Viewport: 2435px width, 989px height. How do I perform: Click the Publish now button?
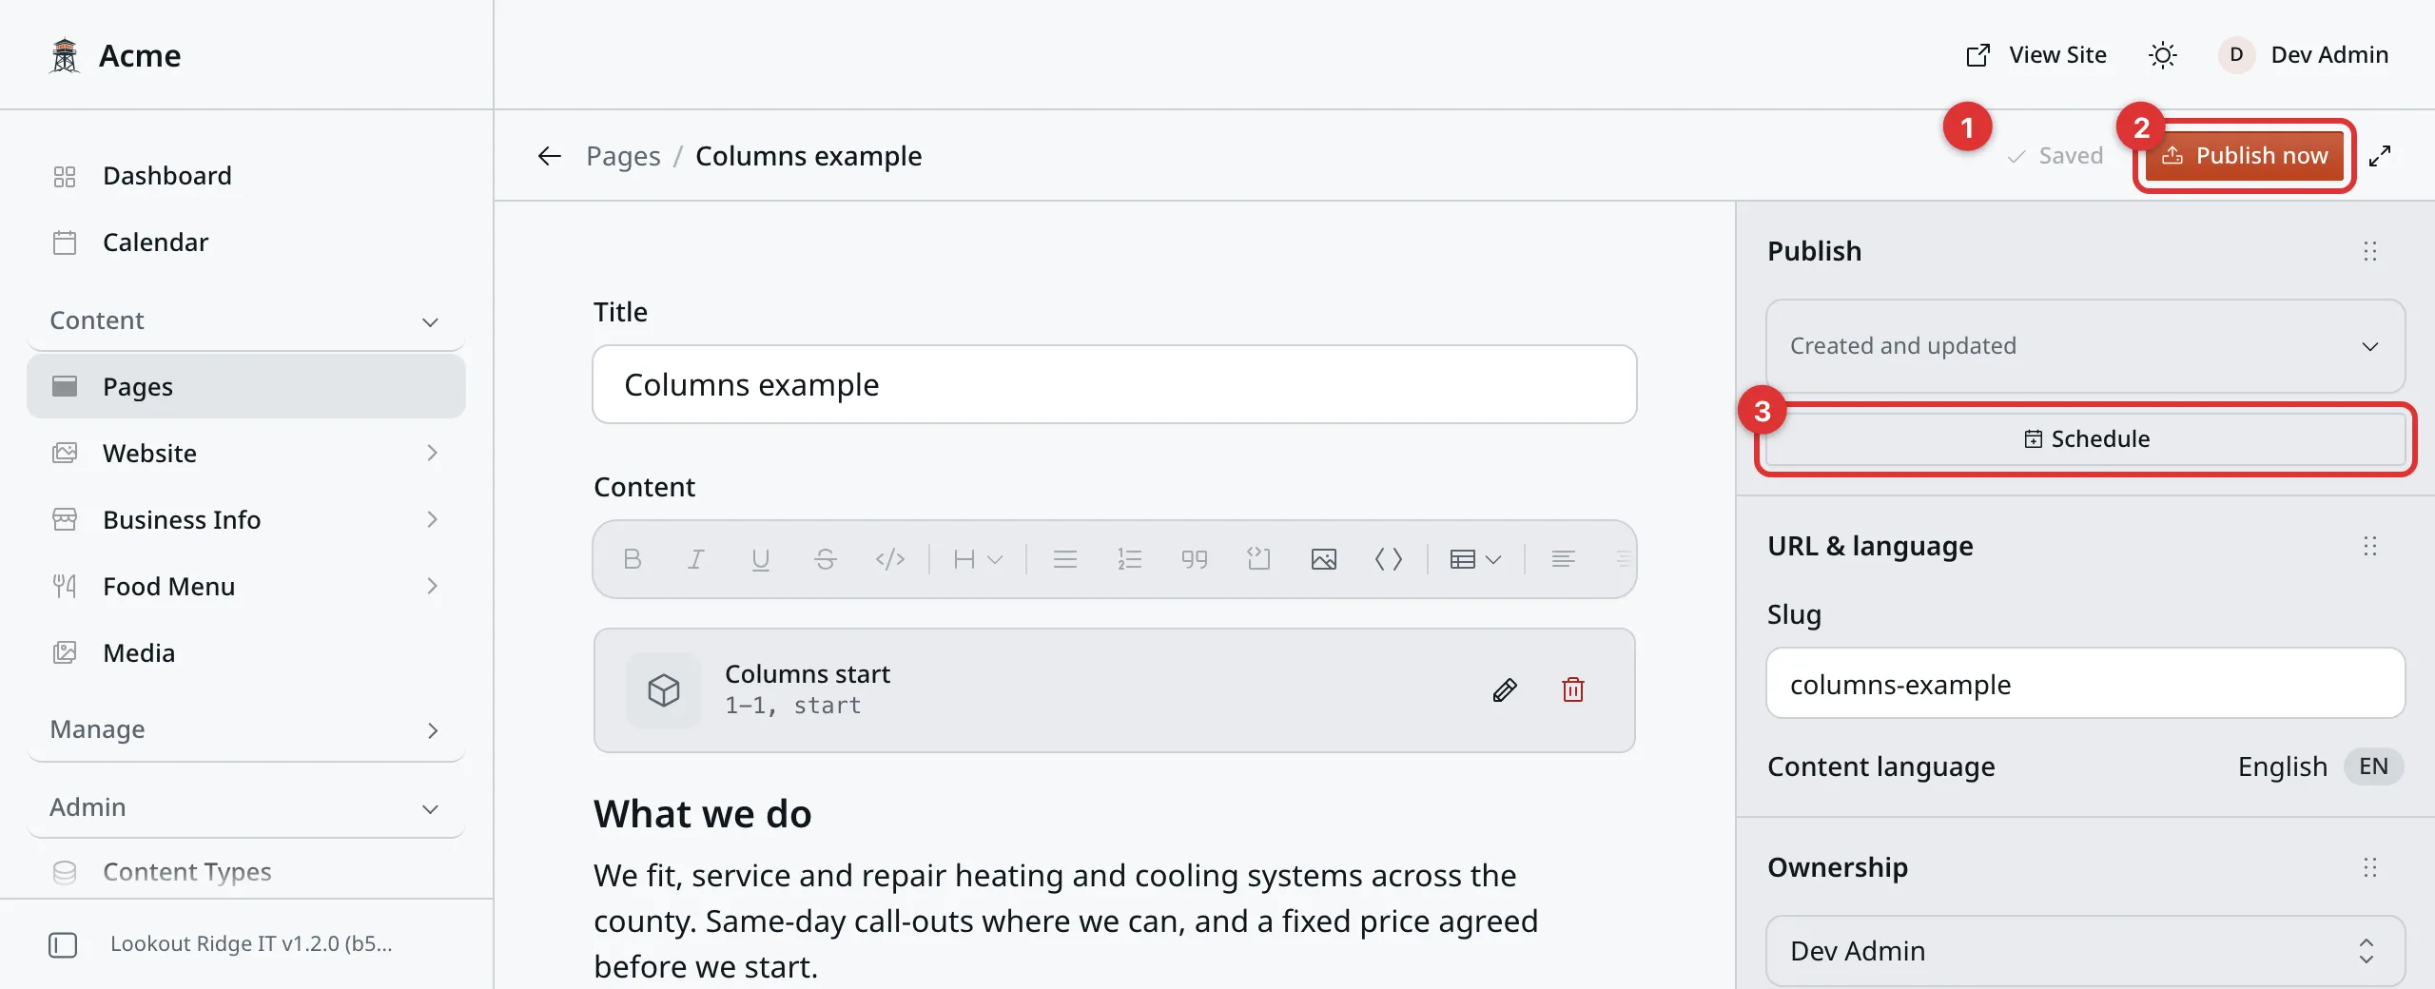coord(2245,156)
